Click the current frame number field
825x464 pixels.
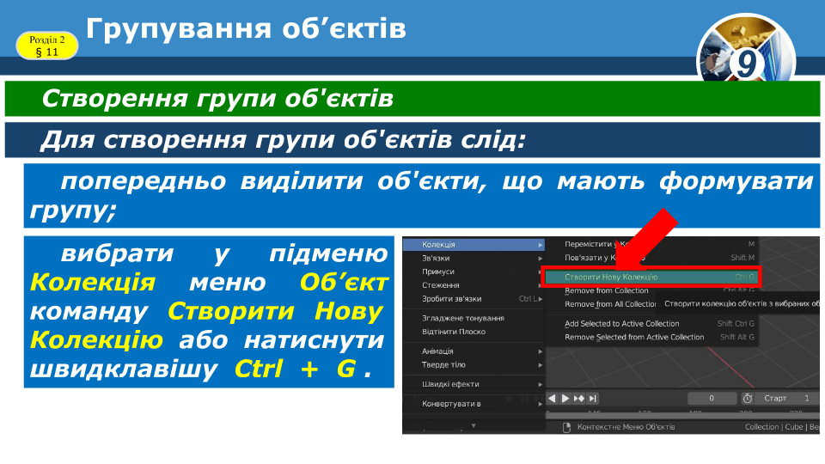click(x=712, y=399)
